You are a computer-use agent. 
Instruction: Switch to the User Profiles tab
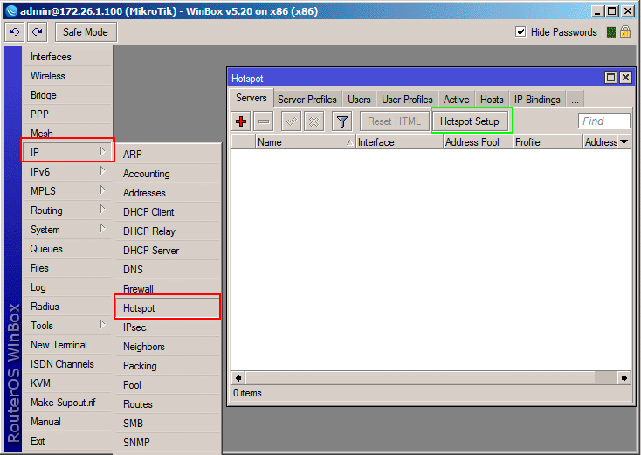tap(407, 100)
